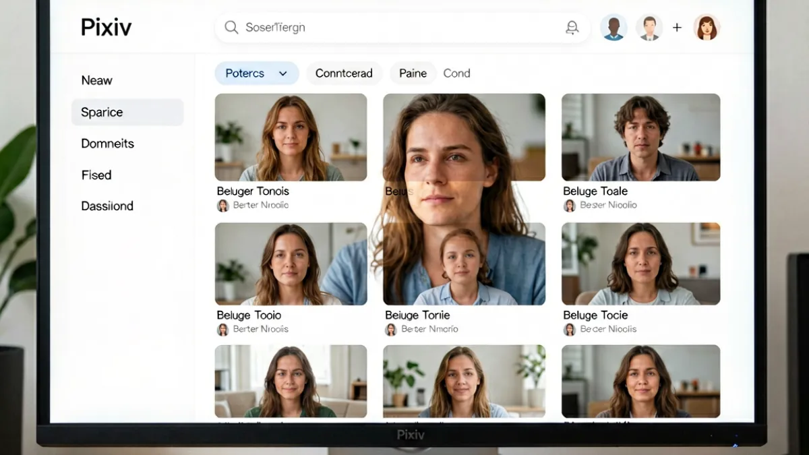Click the Beiuge Torie title
The image size is (809, 455).
pyautogui.click(x=417, y=315)
